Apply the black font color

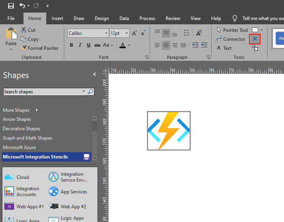tap(123, 45)
